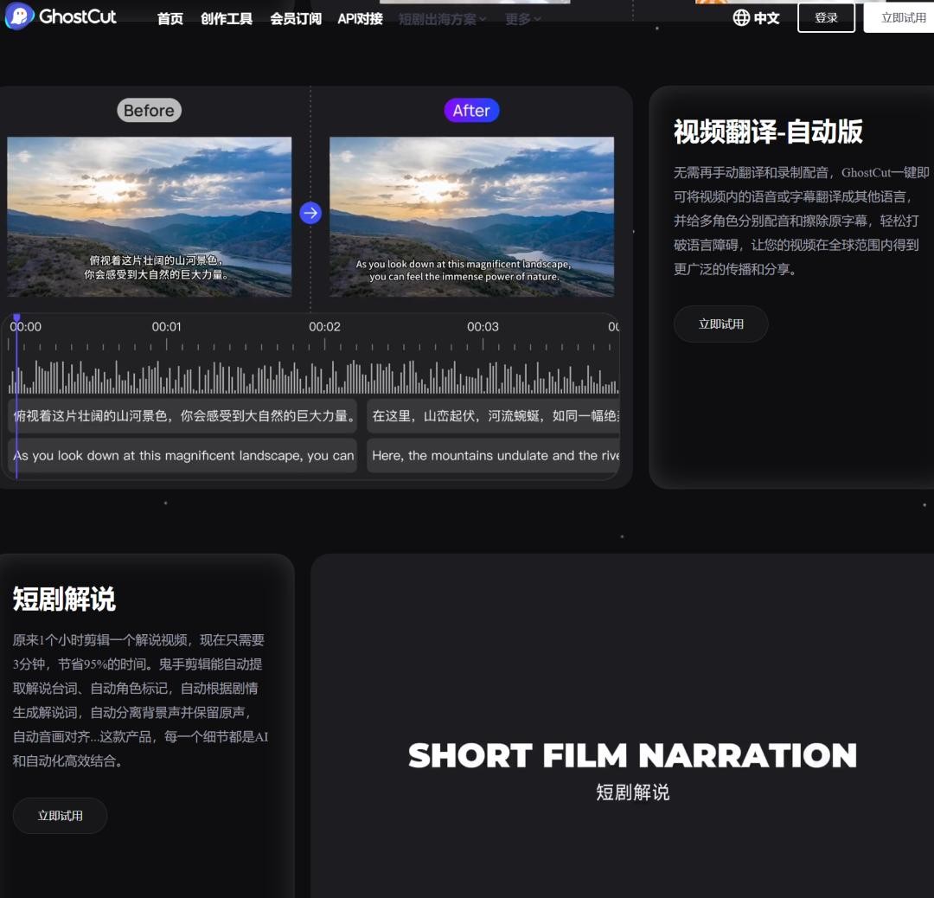The image size is (934, 898).
Task: Click the After video thumbnail with English subtitles
Action: (x=471, y=216)
